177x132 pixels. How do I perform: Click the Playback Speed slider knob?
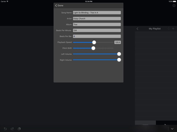[x=94, y=42]
